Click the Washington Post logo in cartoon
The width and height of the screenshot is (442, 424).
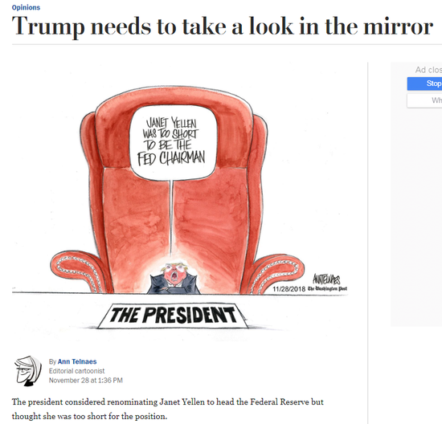coord(327,289)
